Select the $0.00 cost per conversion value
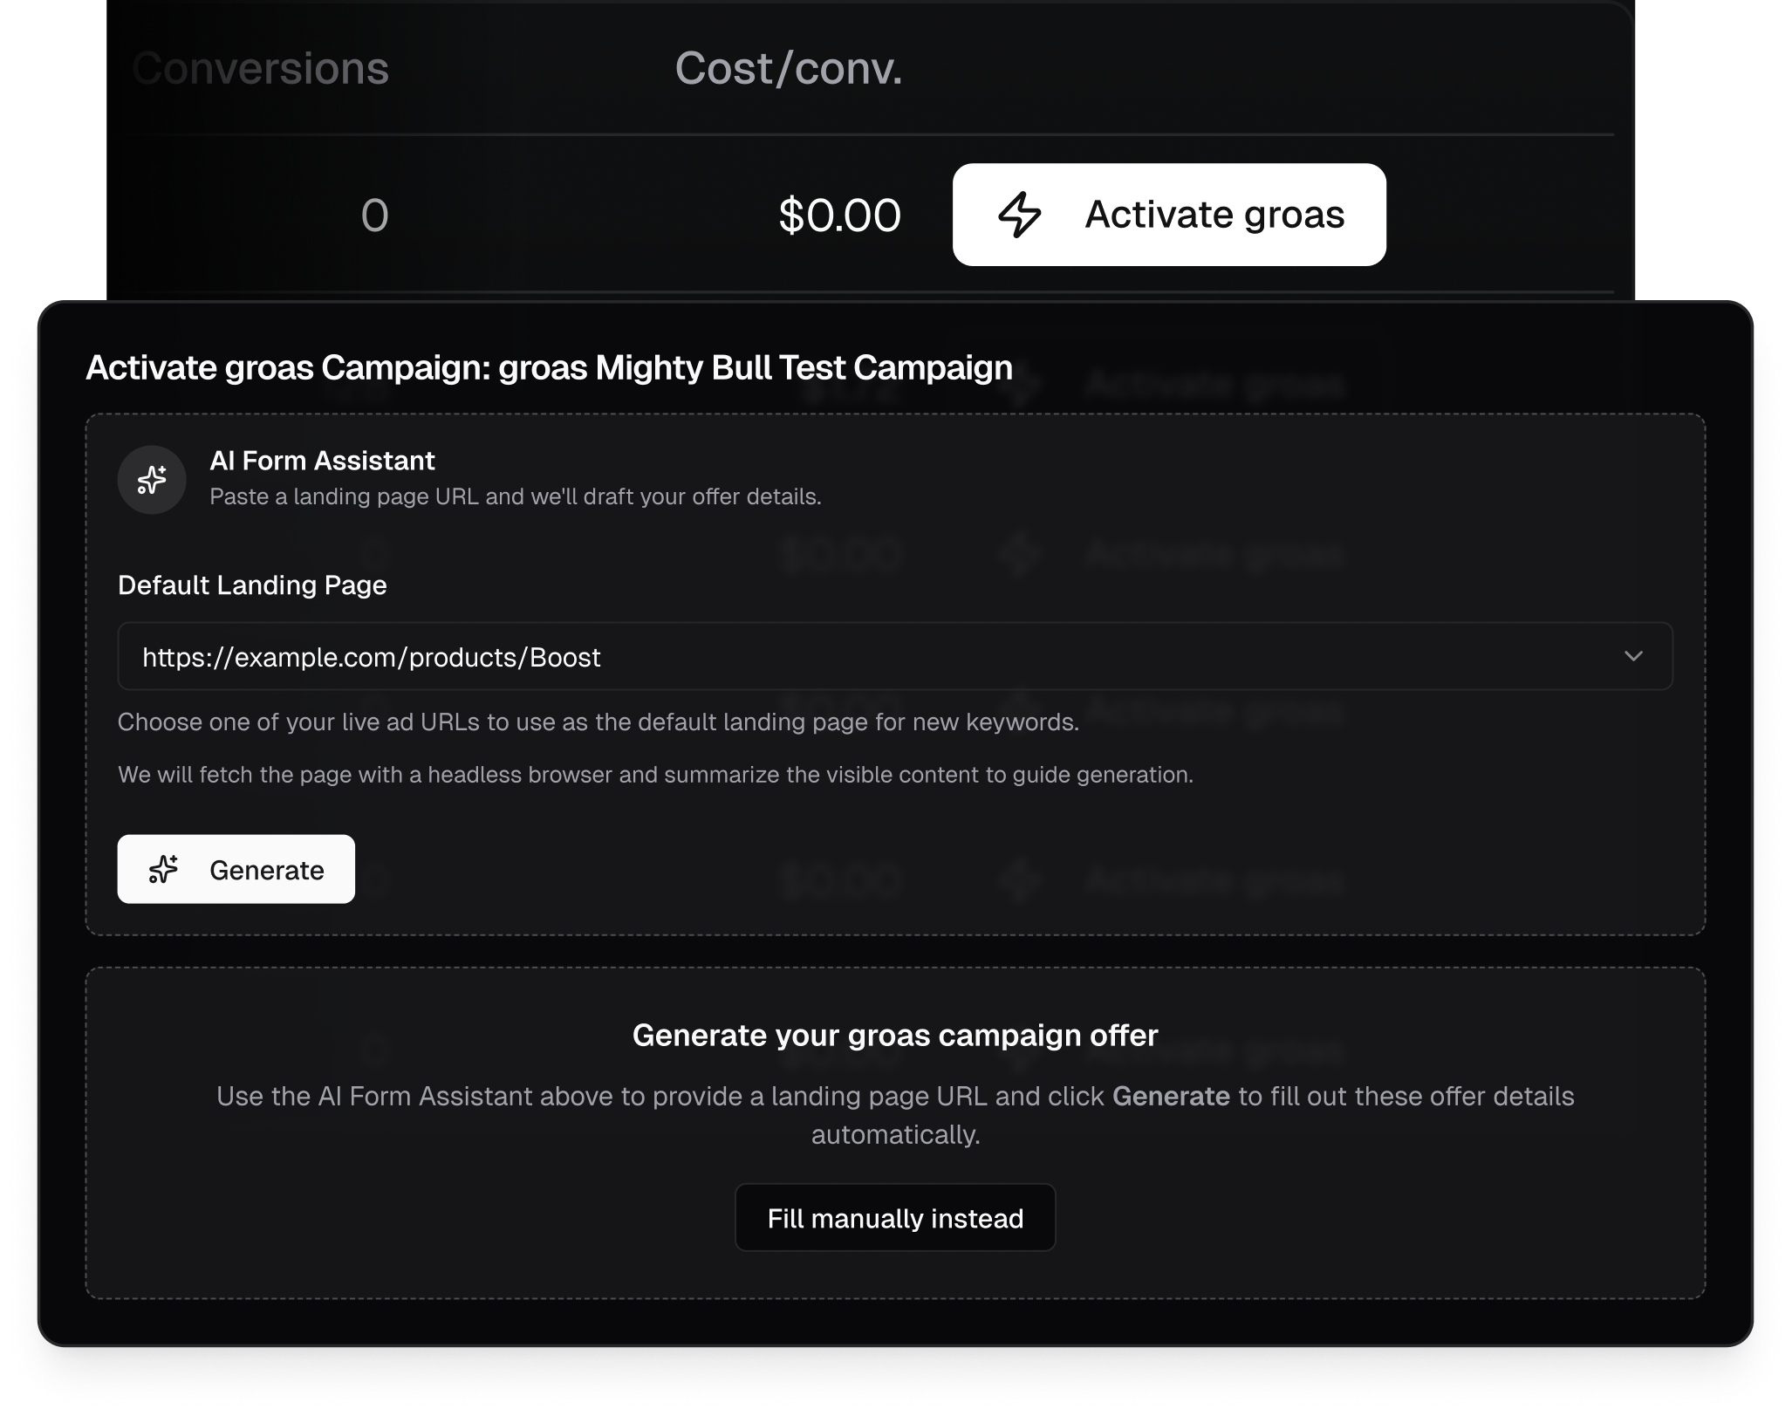Screen dimensions: 1792x1416 click(x=839, y=215)
